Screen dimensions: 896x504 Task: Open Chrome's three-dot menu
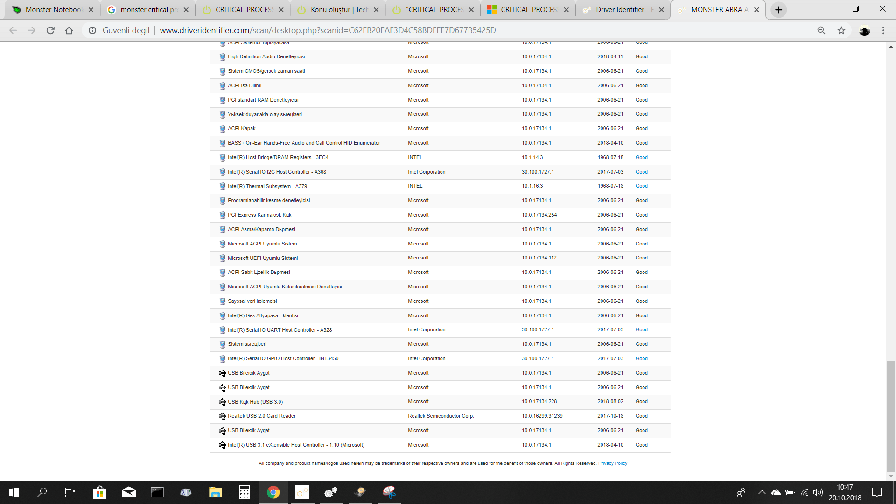(883, 30)
